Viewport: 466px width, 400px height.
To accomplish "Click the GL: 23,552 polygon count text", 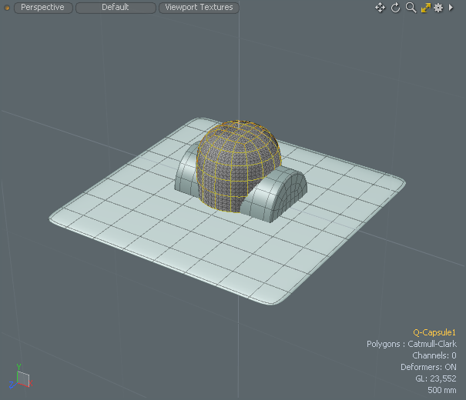I will point(435,379).
